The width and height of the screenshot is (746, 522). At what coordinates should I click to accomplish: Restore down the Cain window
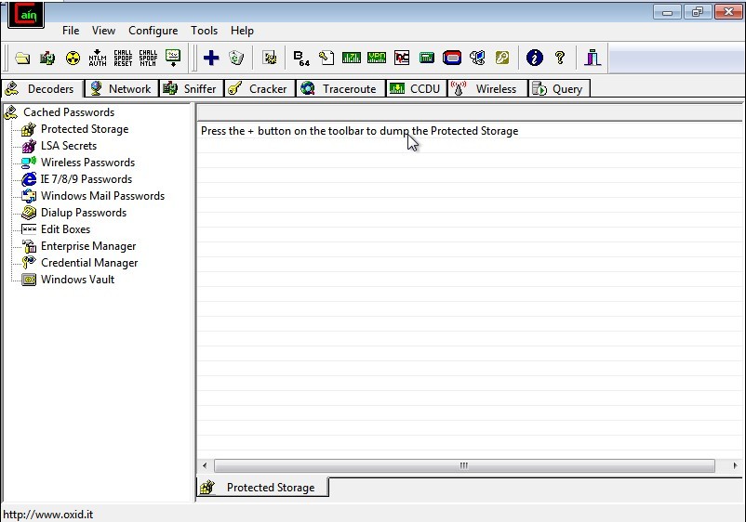click(698, 12)
